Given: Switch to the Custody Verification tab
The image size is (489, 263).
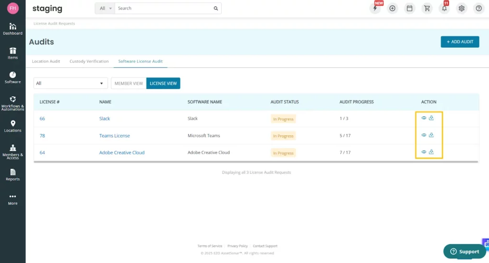Looking at the screenshot, I should pos(89,61).
